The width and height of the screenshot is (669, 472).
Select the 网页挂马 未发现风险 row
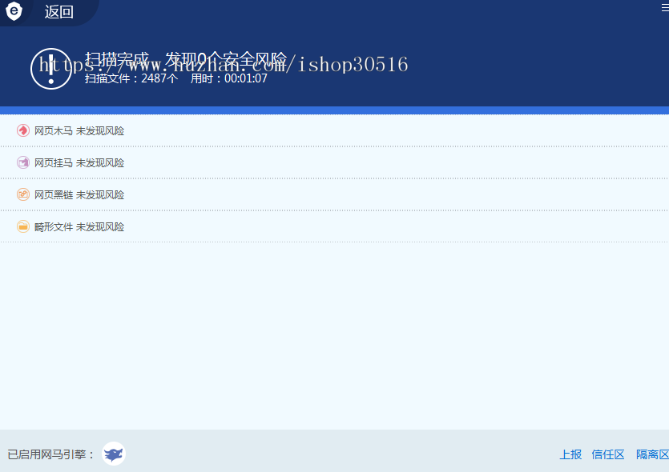click(79, 162)
